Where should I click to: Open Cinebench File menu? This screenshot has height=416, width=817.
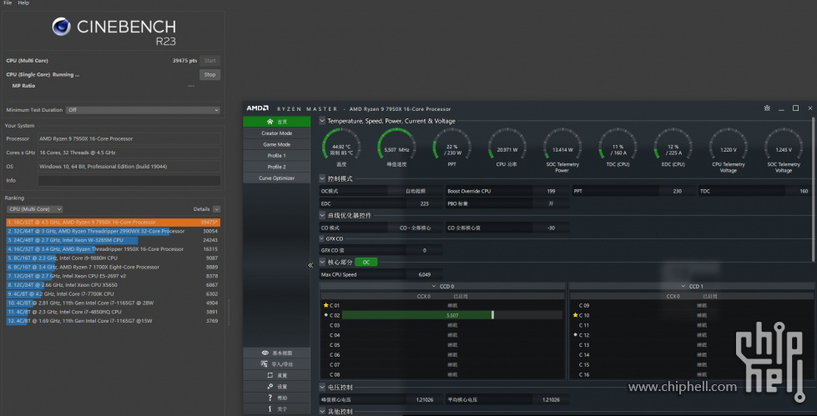click(x=8, y=3)
